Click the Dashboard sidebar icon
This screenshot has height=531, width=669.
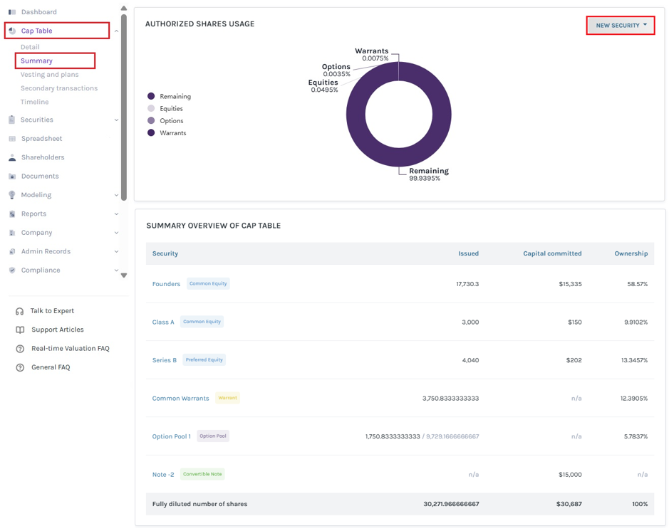pos(12,12)
